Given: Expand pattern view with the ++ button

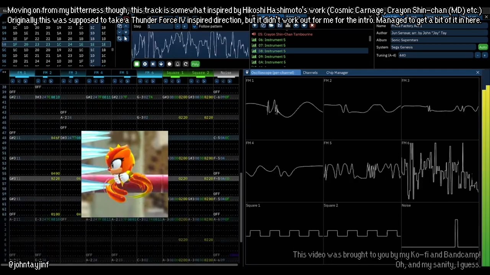Looking at the screenshot, I should (4, 72).
